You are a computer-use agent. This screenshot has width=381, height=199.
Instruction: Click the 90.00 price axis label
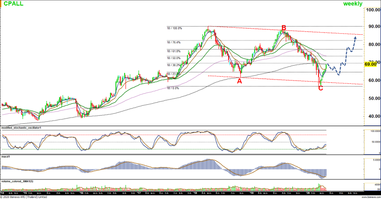point(371,27)
